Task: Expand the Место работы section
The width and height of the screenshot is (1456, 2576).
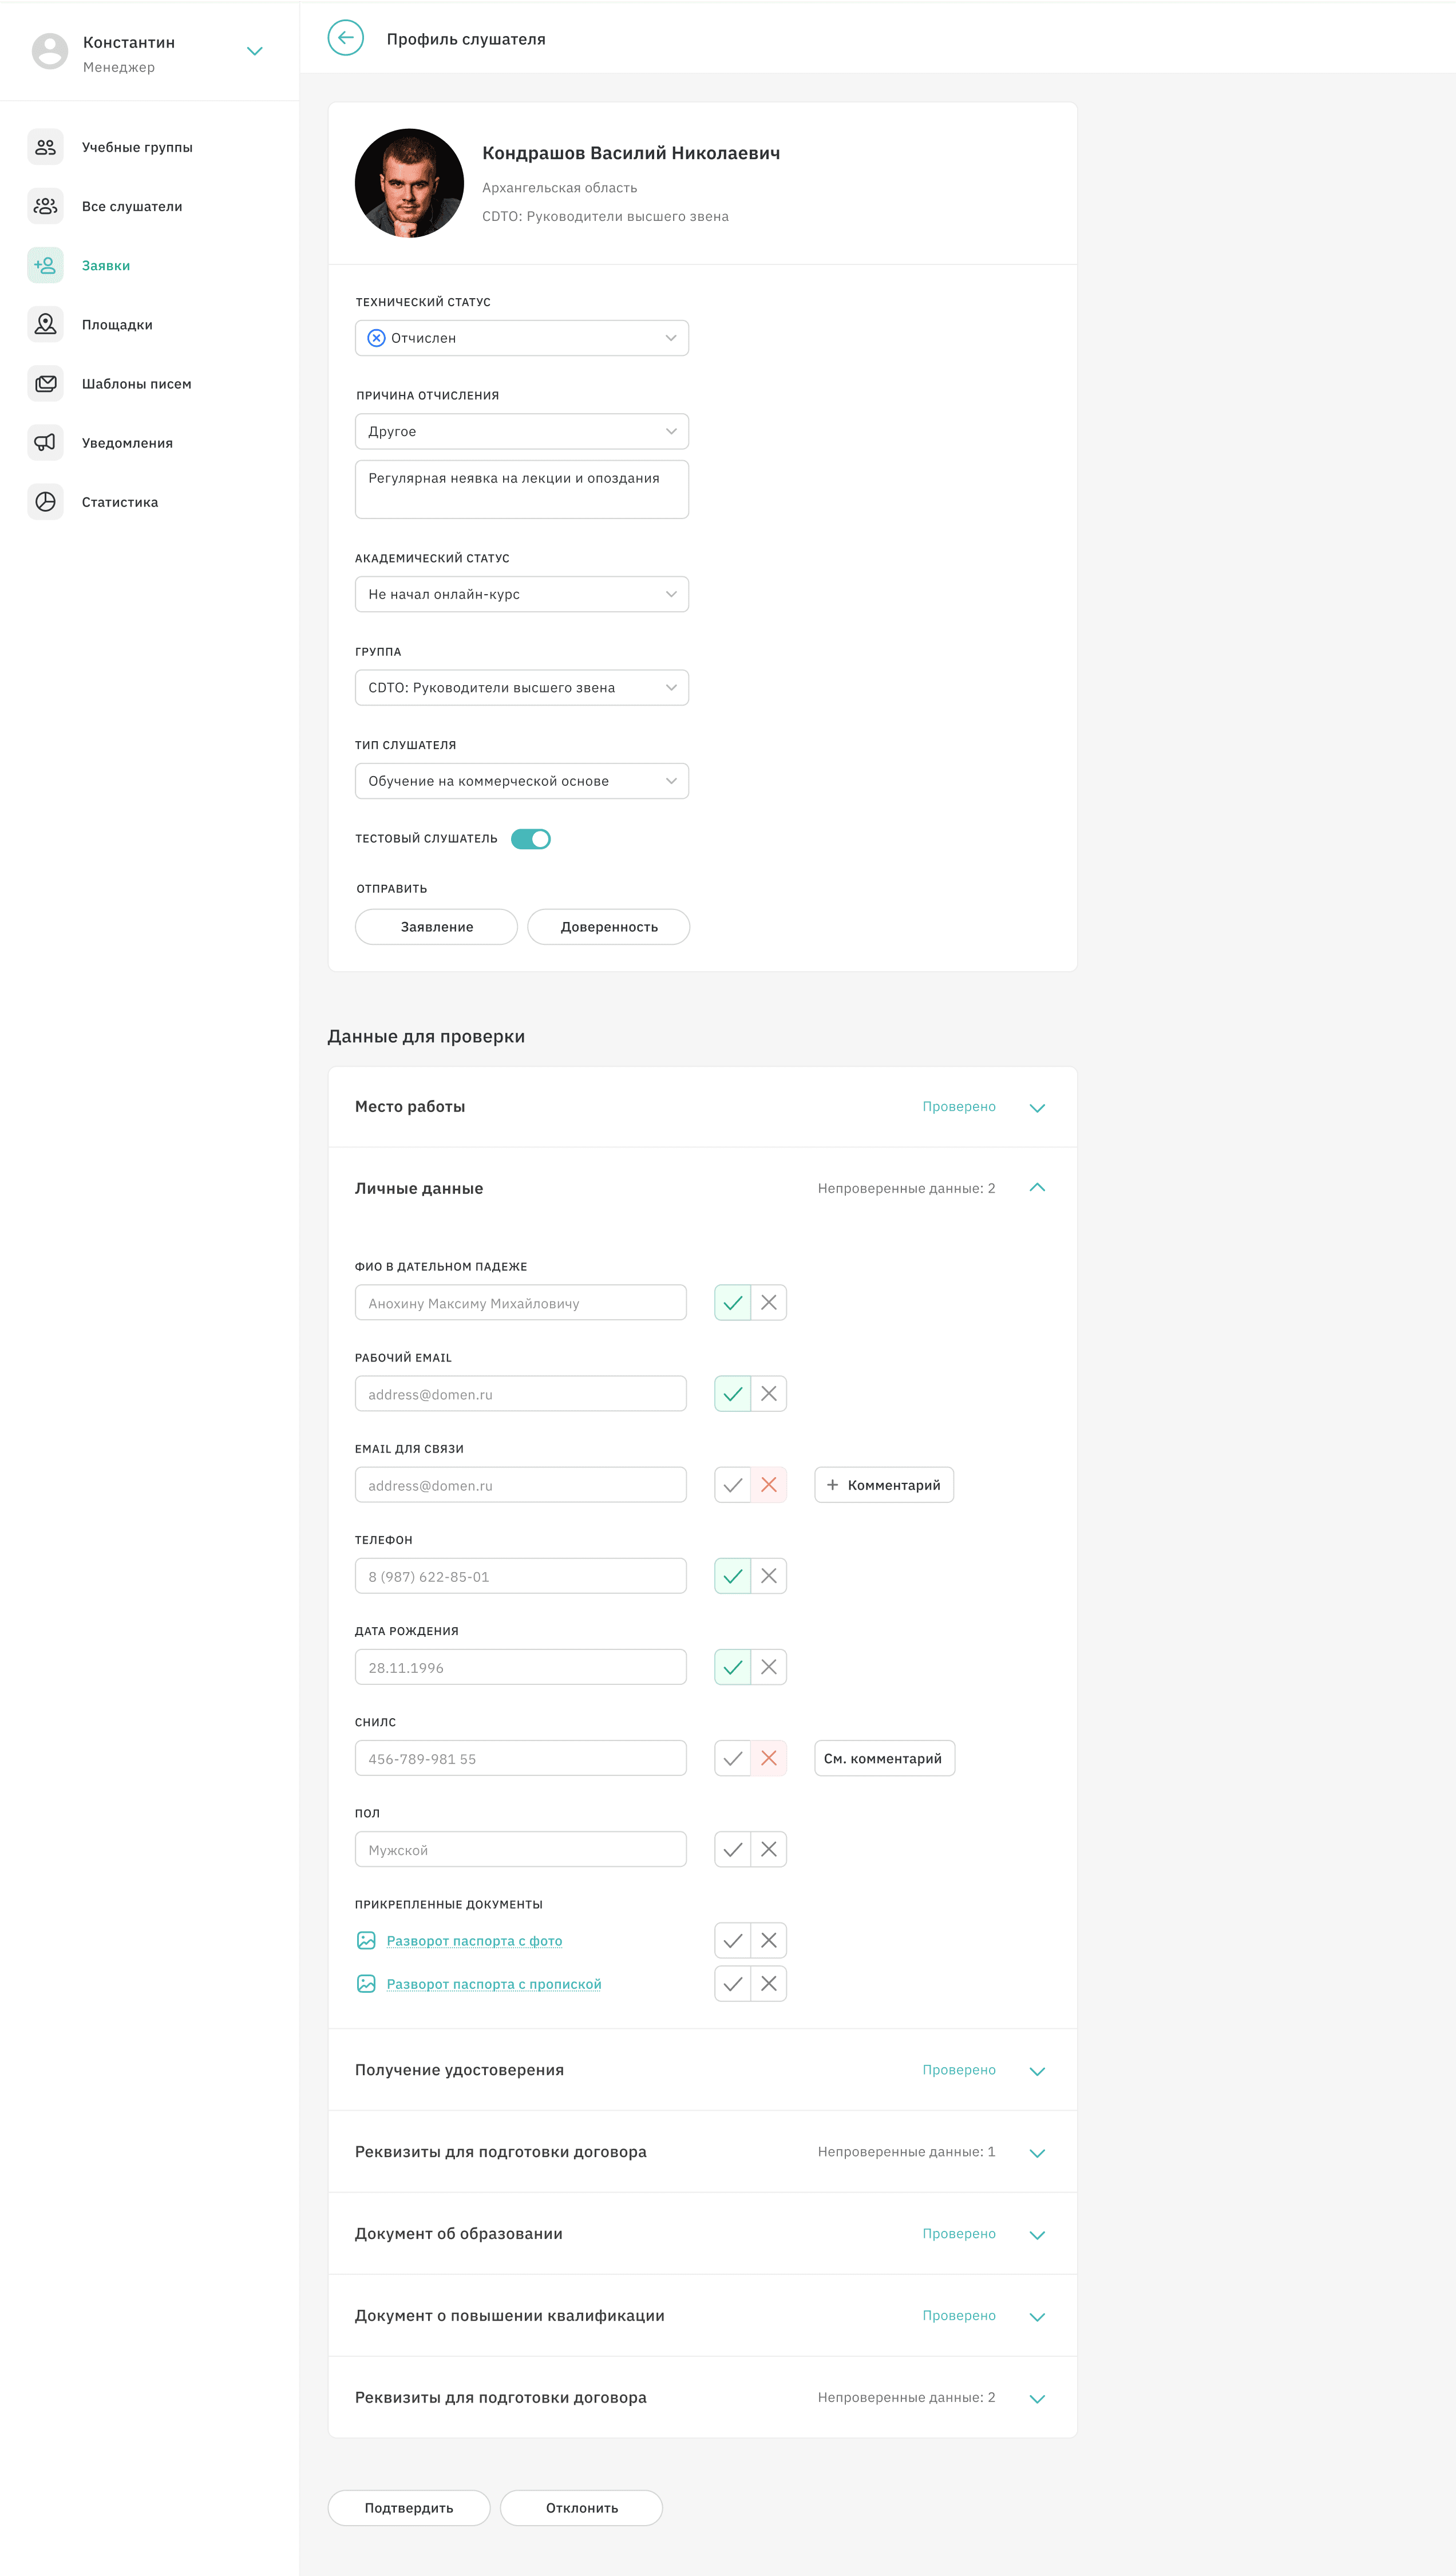Action: coord(1037,1107)
